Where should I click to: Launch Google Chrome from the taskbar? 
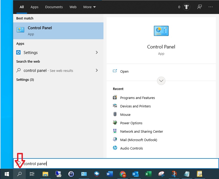(x=123, y=174)
